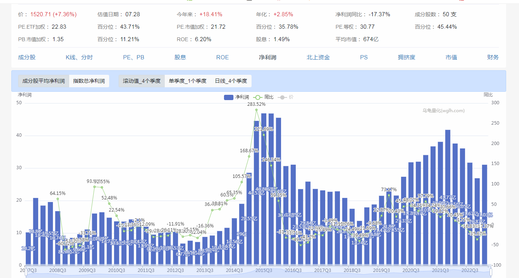
Task: Click the 283.52% peak point on 同比 line
Action: (x=256, y=110)
